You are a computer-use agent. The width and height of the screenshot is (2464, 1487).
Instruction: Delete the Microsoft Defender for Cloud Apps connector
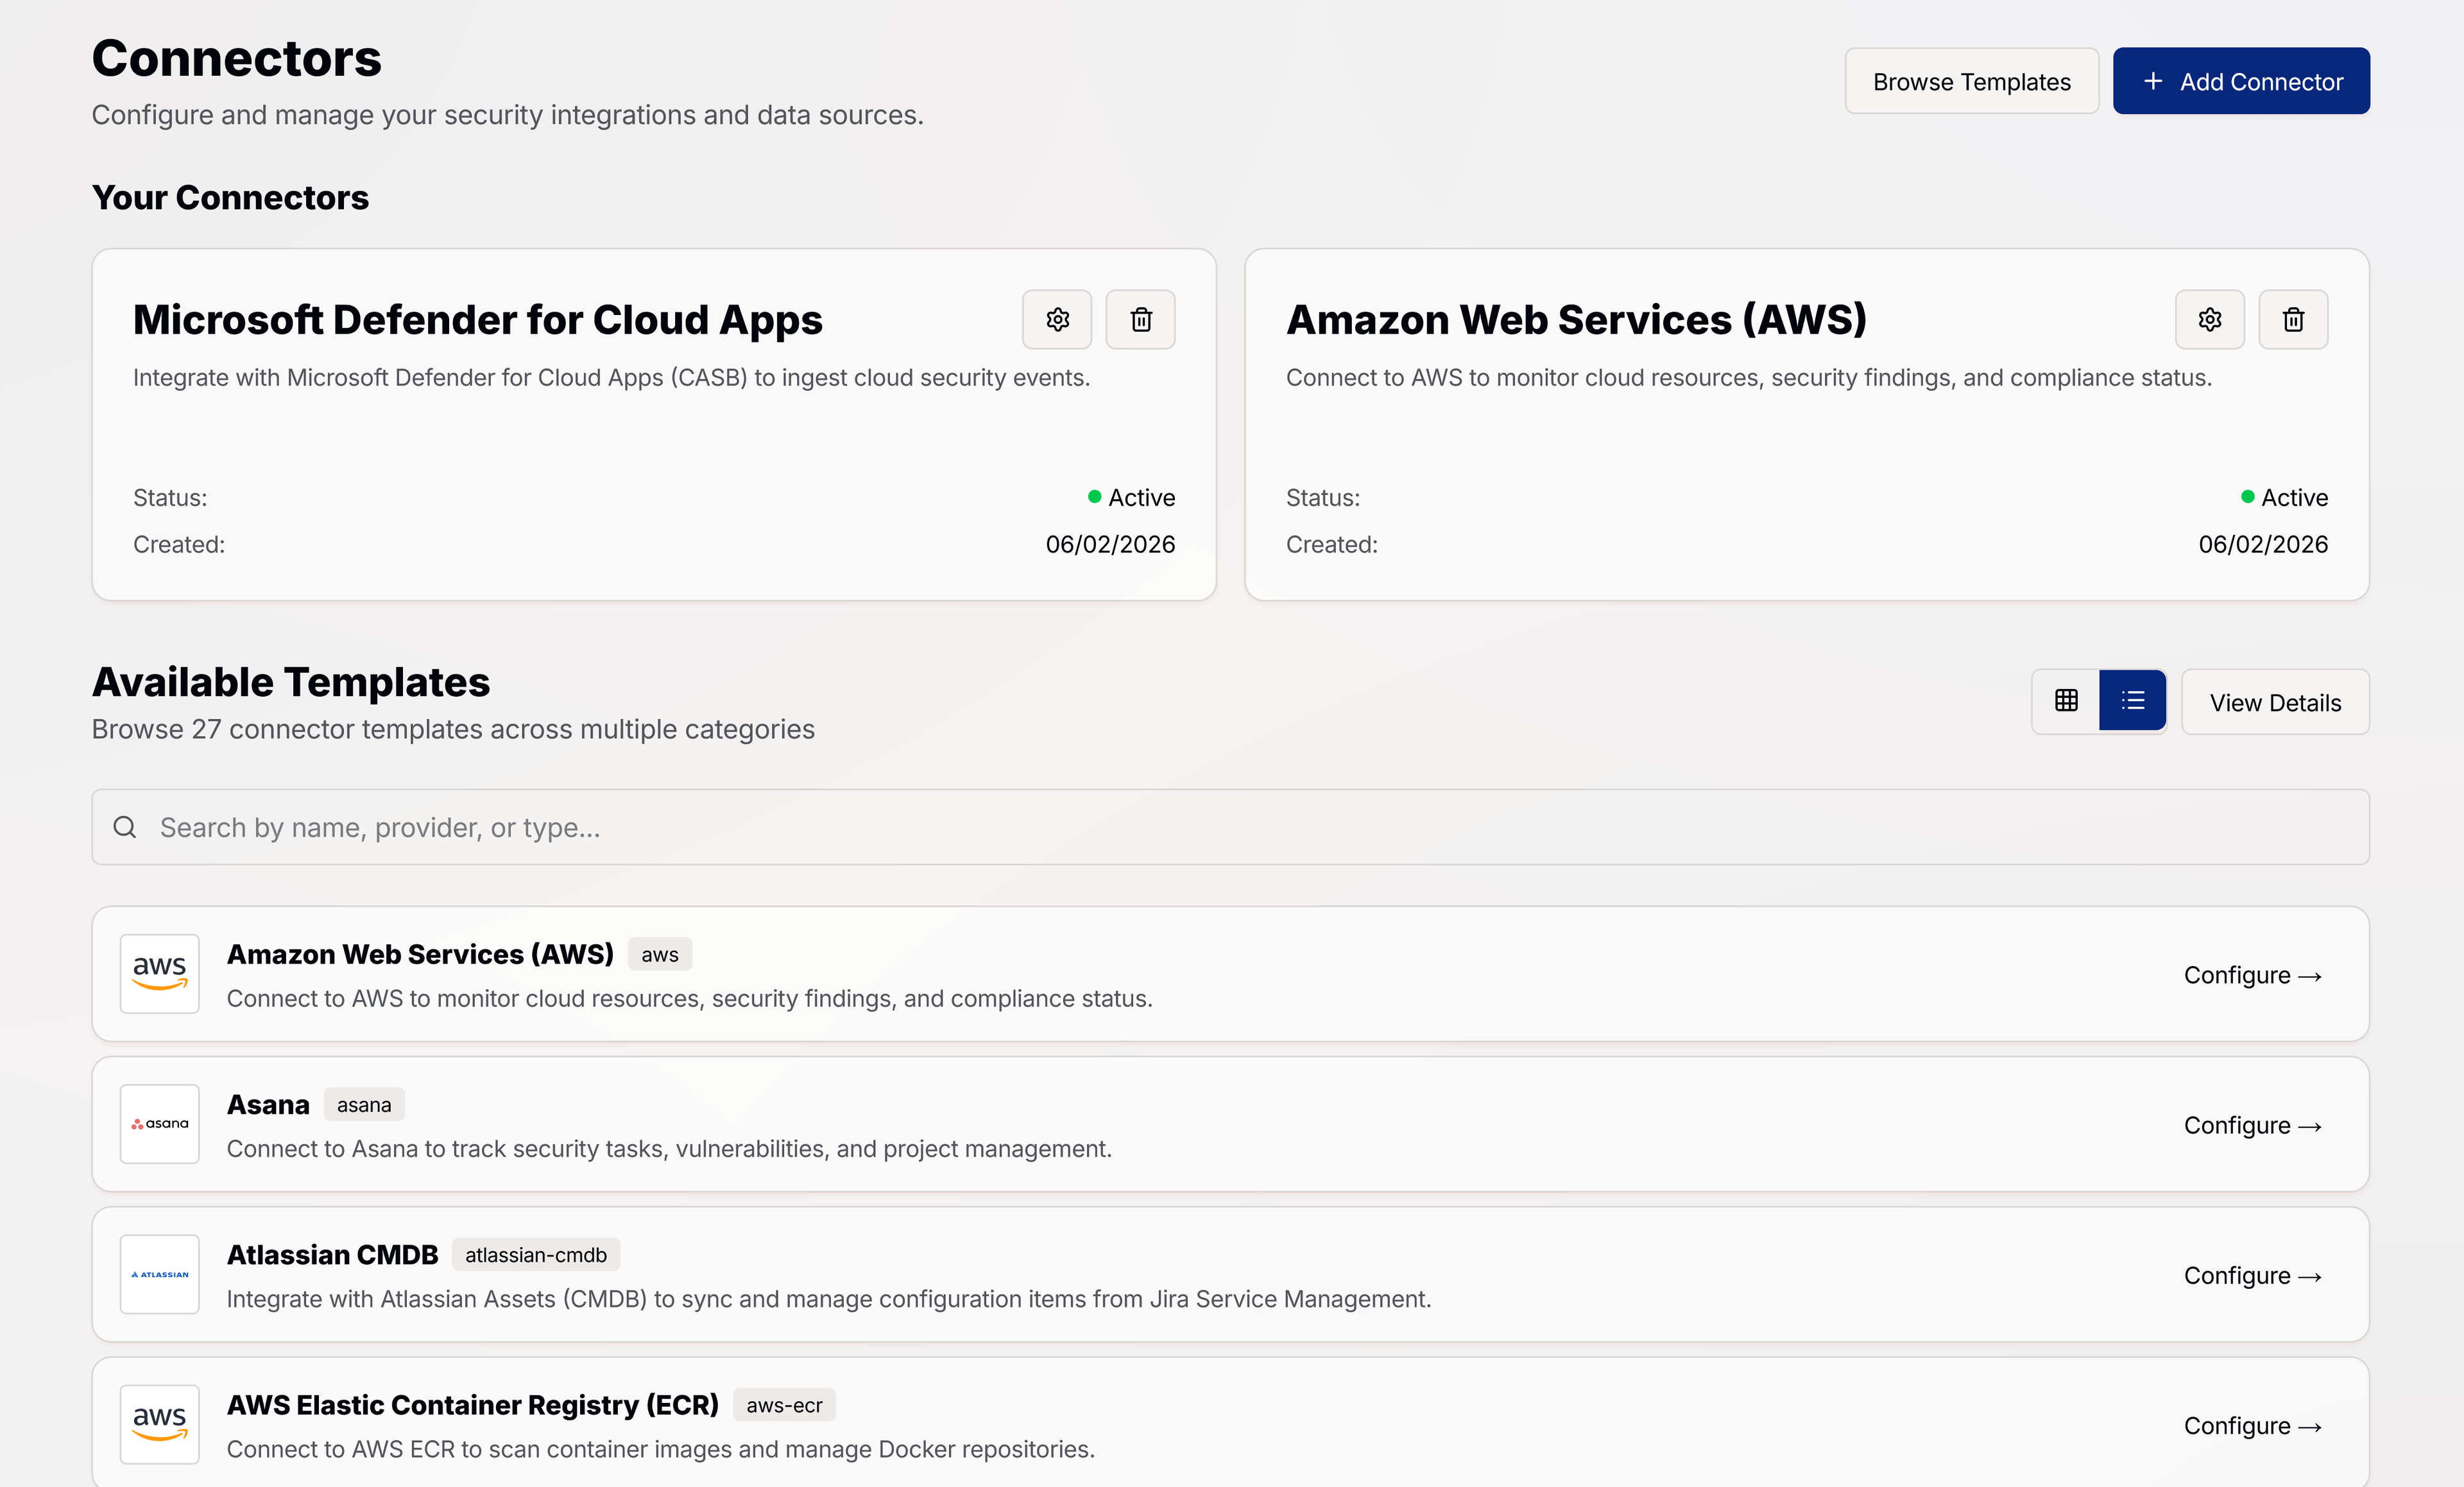(1140, 319)
